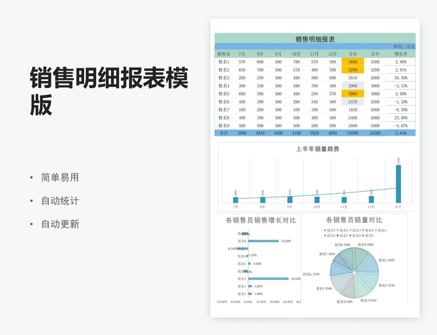Select the 去年 column header
Viewport: 437px width, 335px height.
375,54
